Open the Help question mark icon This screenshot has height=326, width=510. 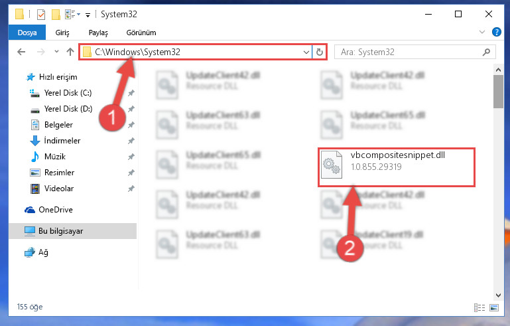coord(496,32)
